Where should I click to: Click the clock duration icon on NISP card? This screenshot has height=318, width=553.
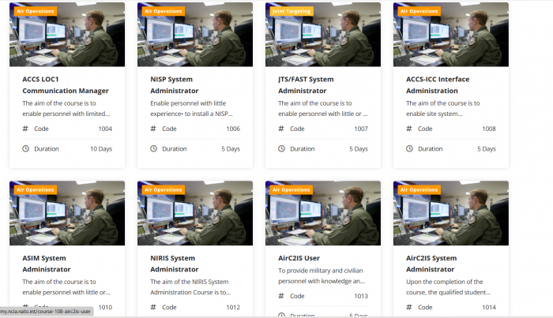(154, 148)
